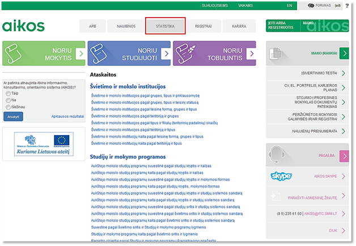Viewport: 356px width, 246px height.
Task: Click chevron next to AIKOS.SKYPE
Action: pyautogui.click(x=344, y=176)
